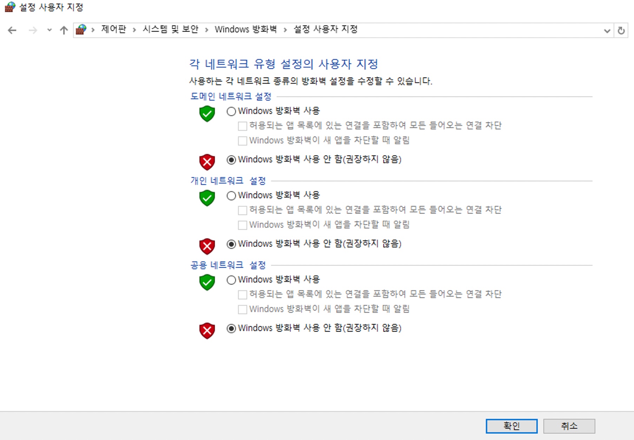The image size is (634, 440).
Task: Refresh the page using the refresh icon
Action: coord(621,31)
